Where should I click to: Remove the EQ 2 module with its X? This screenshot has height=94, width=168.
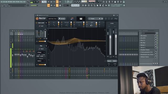(87, 27)
